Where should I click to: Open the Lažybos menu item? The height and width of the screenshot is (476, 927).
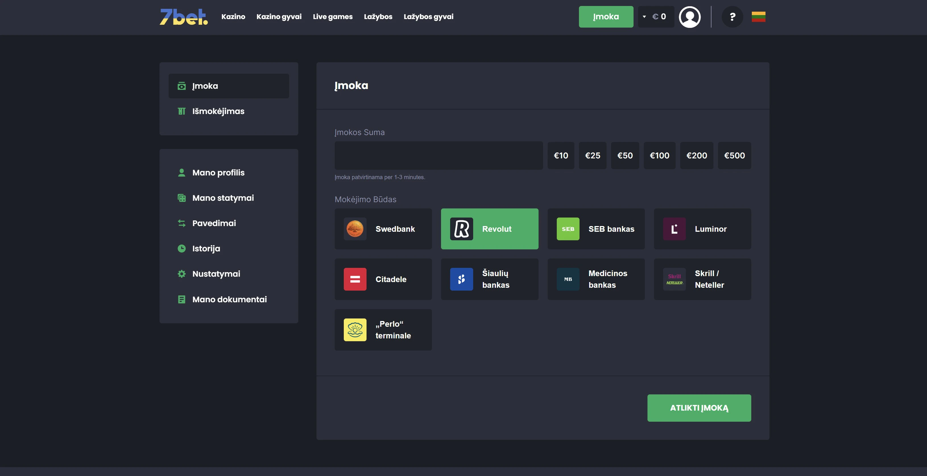click(x=378, y=17)
